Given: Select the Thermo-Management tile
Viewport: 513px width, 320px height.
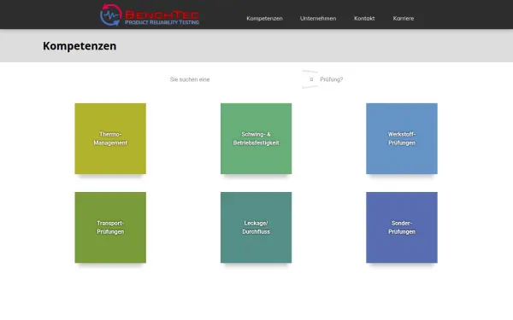Looking at the screenshot, I should [x=110, y=138].
